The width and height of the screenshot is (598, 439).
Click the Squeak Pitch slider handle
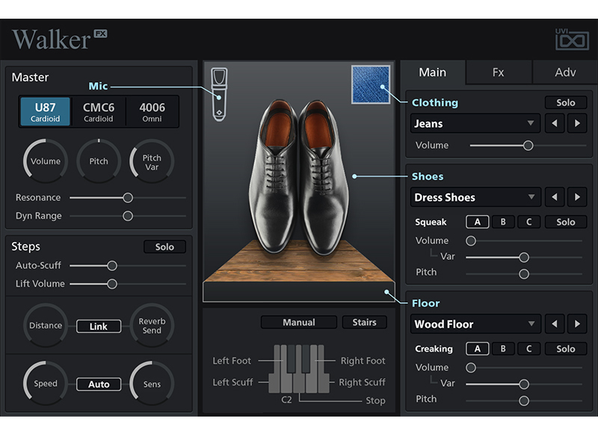point(524,273)
